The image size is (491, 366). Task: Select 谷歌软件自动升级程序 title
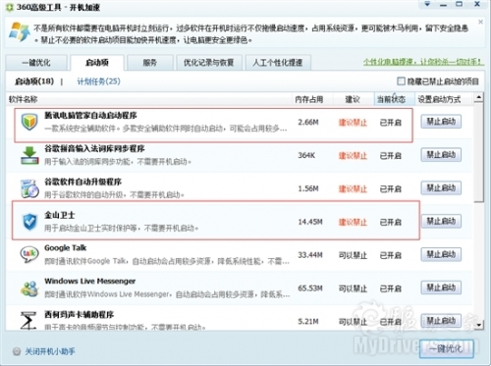[82, 182]
